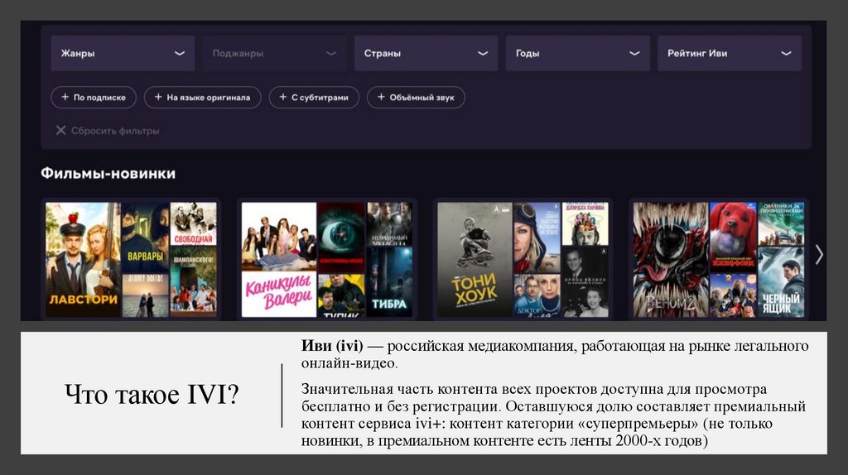The height and width of the screenshot is (475, 848).
Task: Click the disabled Поджанры dropdown
Action: (x=274, y=53)
